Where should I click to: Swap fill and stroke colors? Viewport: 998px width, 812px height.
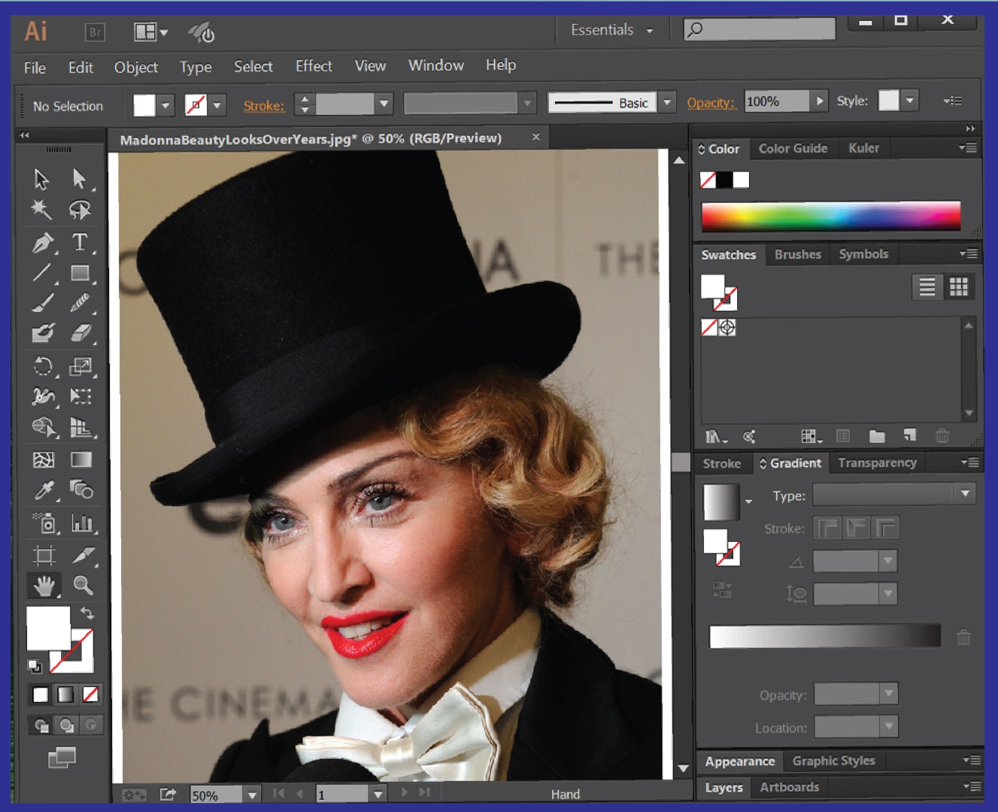coord(87,613)
